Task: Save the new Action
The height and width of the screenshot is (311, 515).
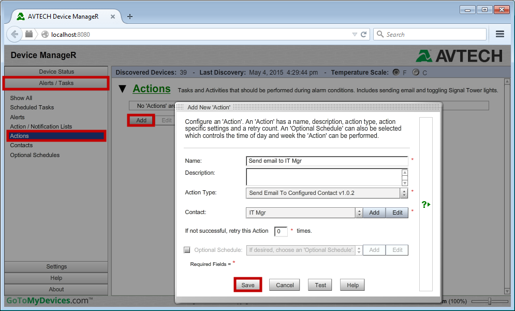Action: pyautogui.click(x=247, y=284)
